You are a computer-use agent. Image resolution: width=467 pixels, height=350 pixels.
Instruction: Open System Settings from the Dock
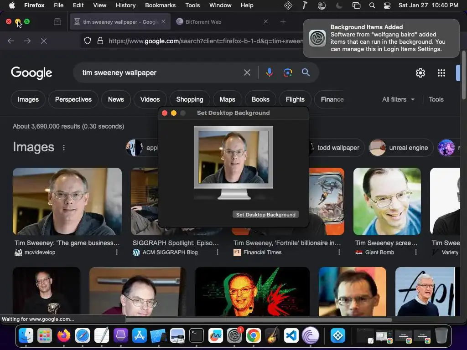click(x=234, y=336)
